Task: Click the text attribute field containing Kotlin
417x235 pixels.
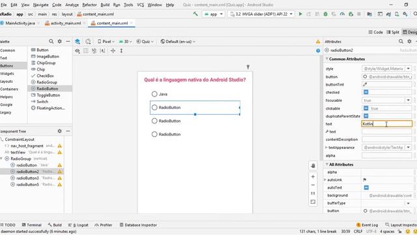Action: pyautogui.click(x=386, y=124)
